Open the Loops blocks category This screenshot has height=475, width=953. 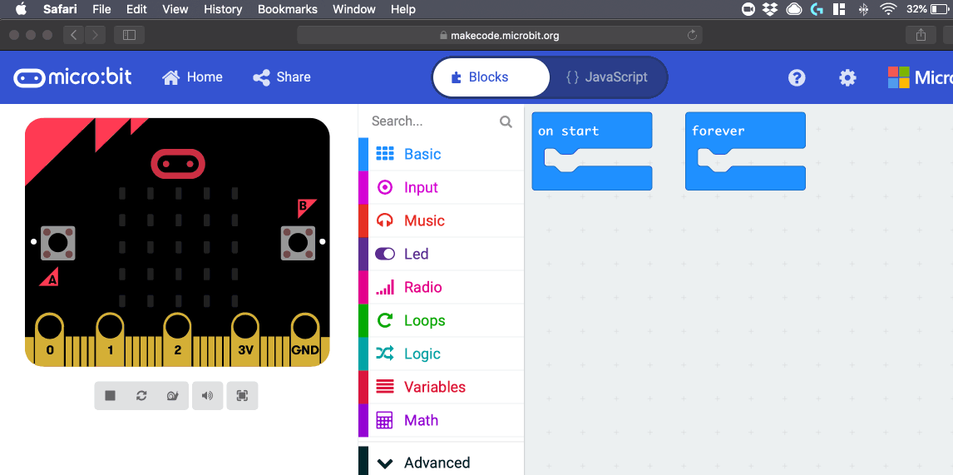click(x=442, y=320)
